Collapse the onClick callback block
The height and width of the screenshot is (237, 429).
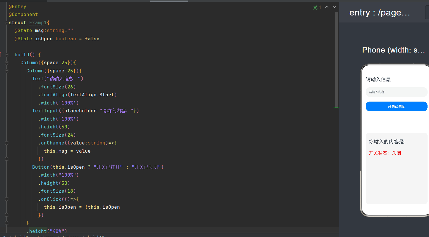(x=6, y=199)
